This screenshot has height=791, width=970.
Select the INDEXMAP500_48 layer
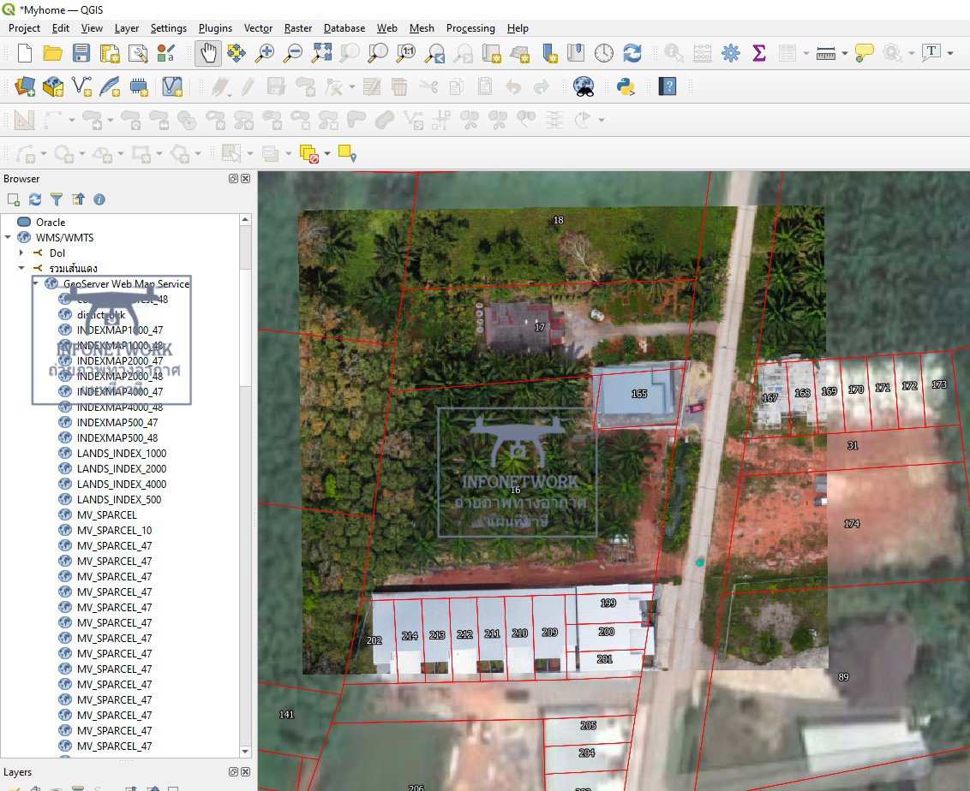[x=117, y=437]
